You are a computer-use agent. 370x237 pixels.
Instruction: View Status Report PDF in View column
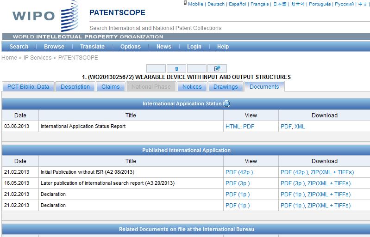(x=249, y=127)
